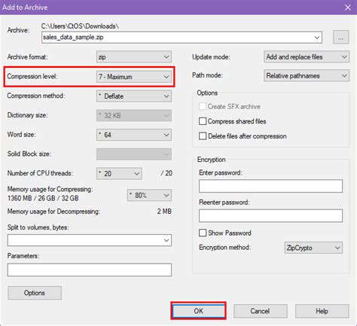Screen dimensions: 357x326
Task: Click the Options button at bottom left
Action: coord(35,293)
